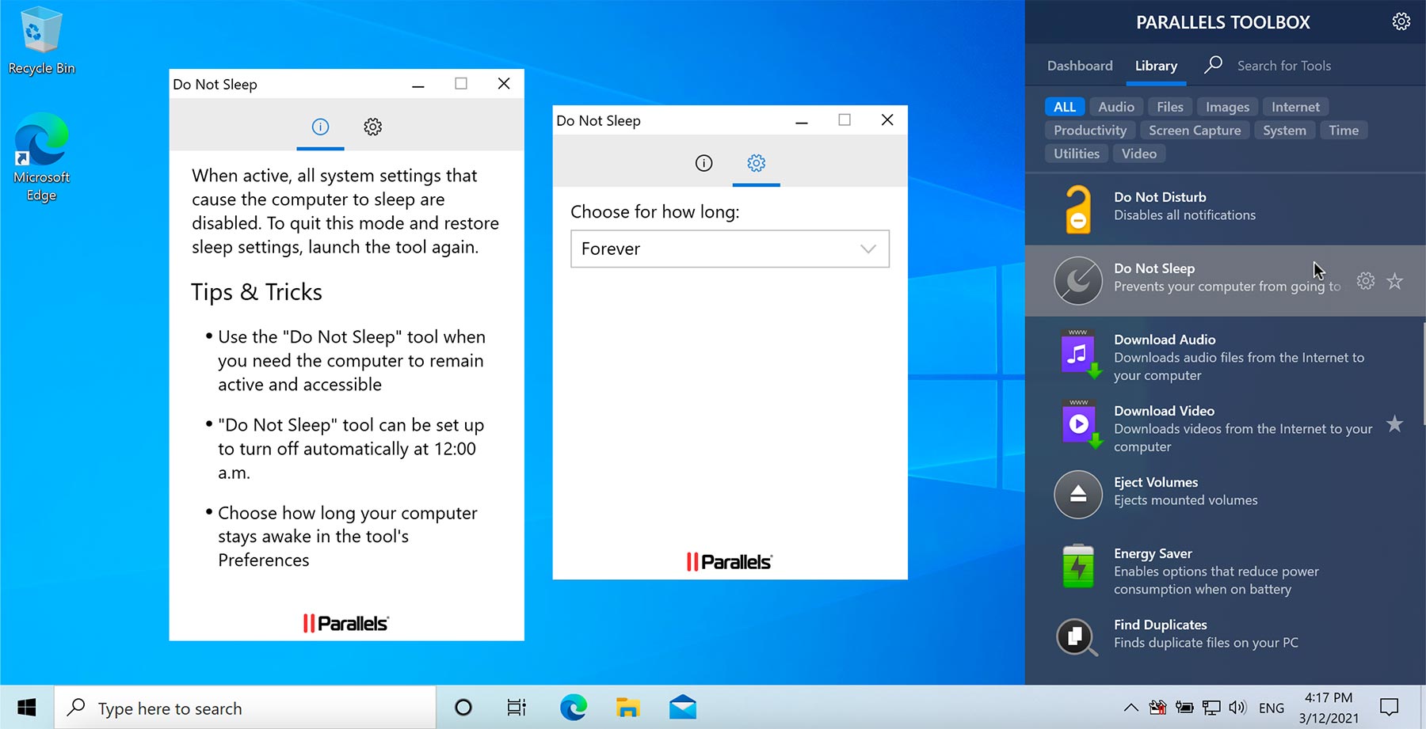
Task: Expand hidden icons in the system tray
Action: coord(1131,707)
